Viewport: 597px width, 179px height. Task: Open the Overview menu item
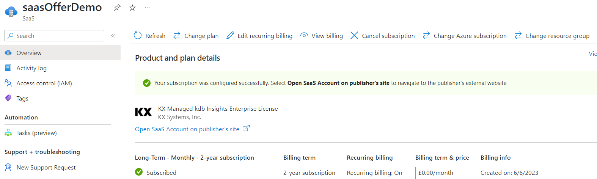click(x=29, y=53)
